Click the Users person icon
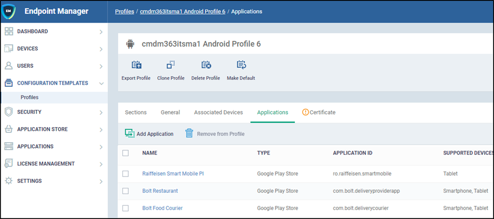This screenshot has height=219, width=494. point(9,66)
